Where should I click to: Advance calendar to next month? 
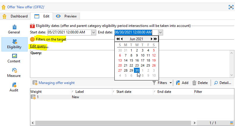tap(152, 39)
